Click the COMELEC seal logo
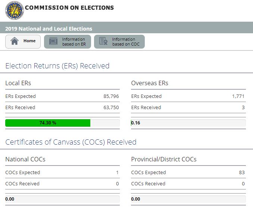The image size is (253, 210). click(x=14, y=10)
